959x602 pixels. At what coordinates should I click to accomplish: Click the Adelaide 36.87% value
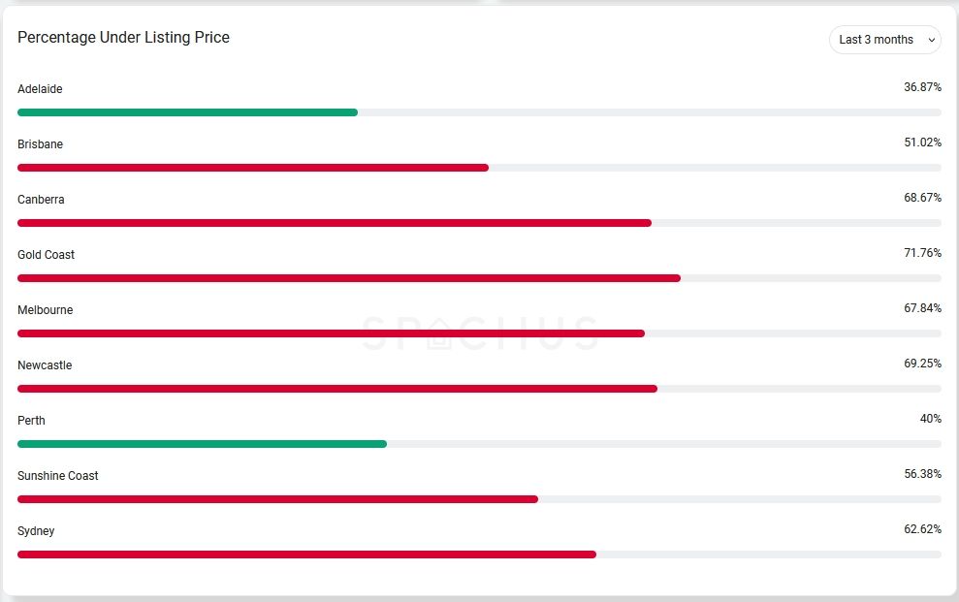922,87
